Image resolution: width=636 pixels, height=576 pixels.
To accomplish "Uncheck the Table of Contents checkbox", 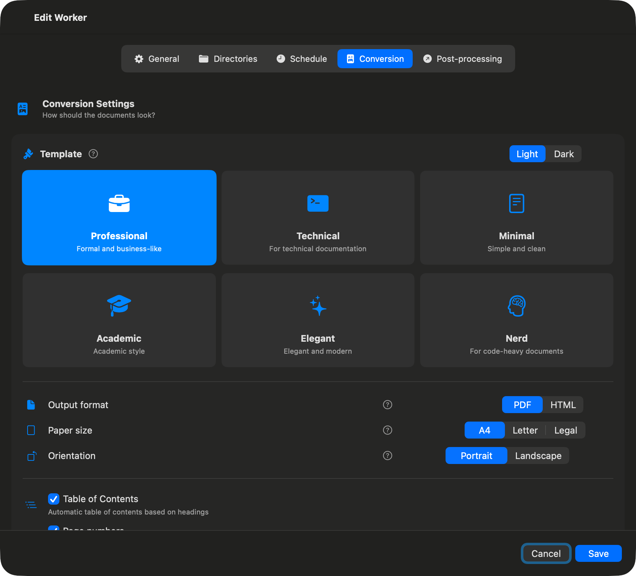I will (53, 499).
